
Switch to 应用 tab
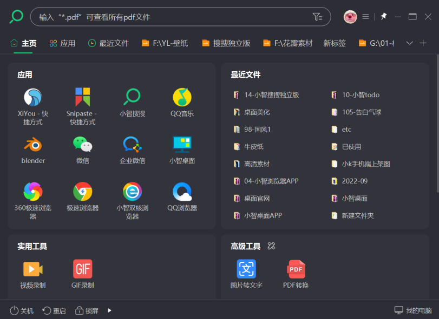pos(62,43)
